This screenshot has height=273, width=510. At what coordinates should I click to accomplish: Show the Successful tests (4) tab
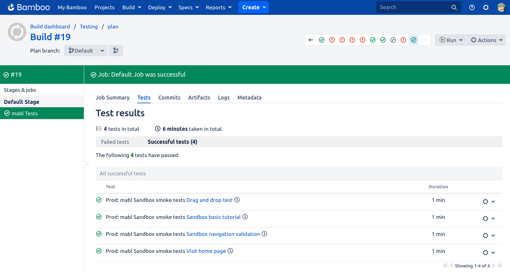(172, 142)
